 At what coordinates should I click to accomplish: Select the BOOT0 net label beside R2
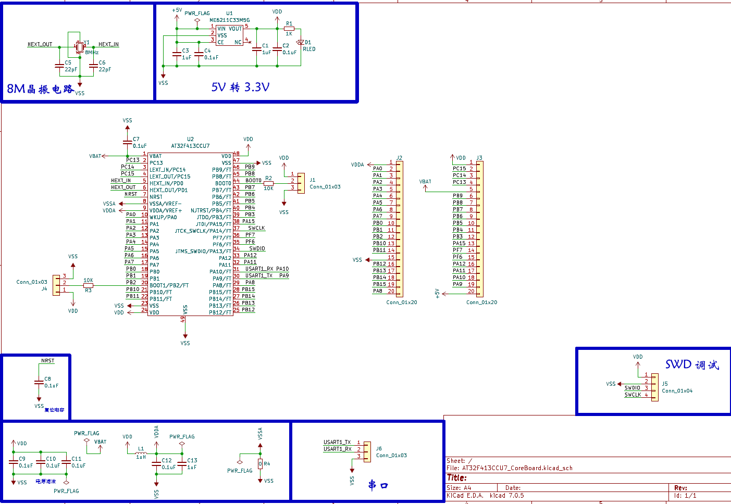tap(253, 181)
